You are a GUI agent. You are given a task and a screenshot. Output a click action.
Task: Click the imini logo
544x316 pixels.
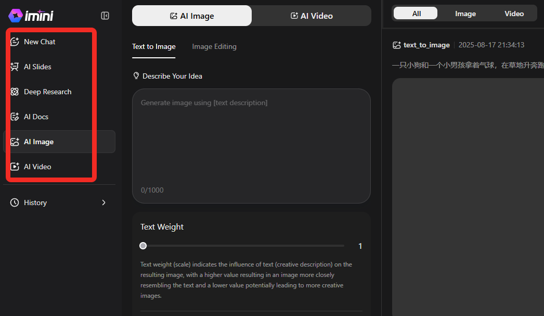[31, 15]
